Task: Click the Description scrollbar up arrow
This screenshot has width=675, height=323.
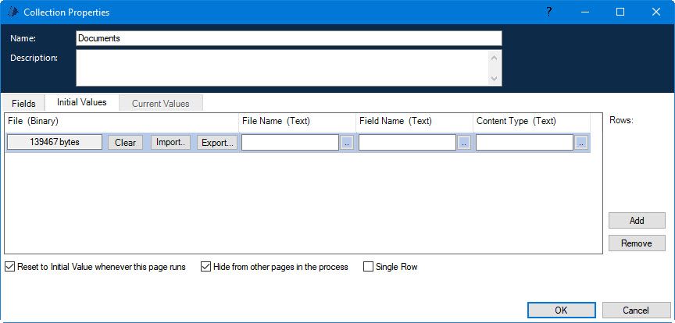Action: pyautogui.click(x=495, y=57)
